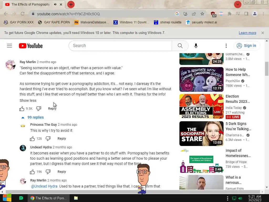Bookmark this page with star icon

point(202,14)
